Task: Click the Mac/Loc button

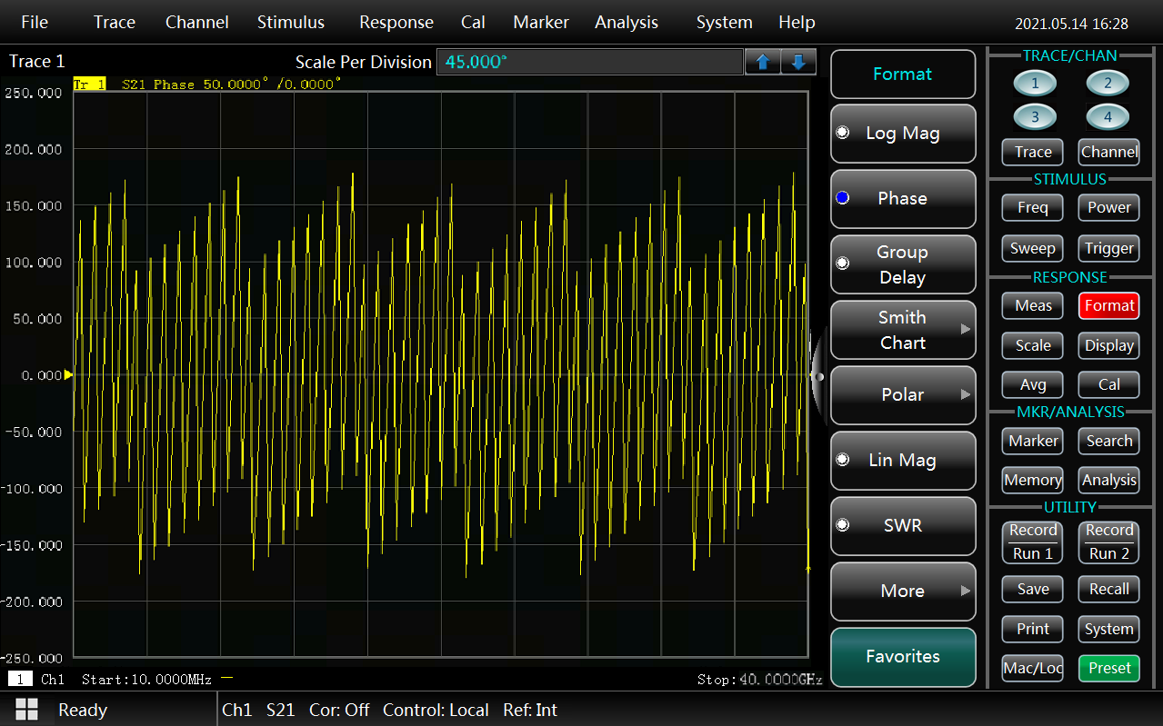Action: [1033, 668]
